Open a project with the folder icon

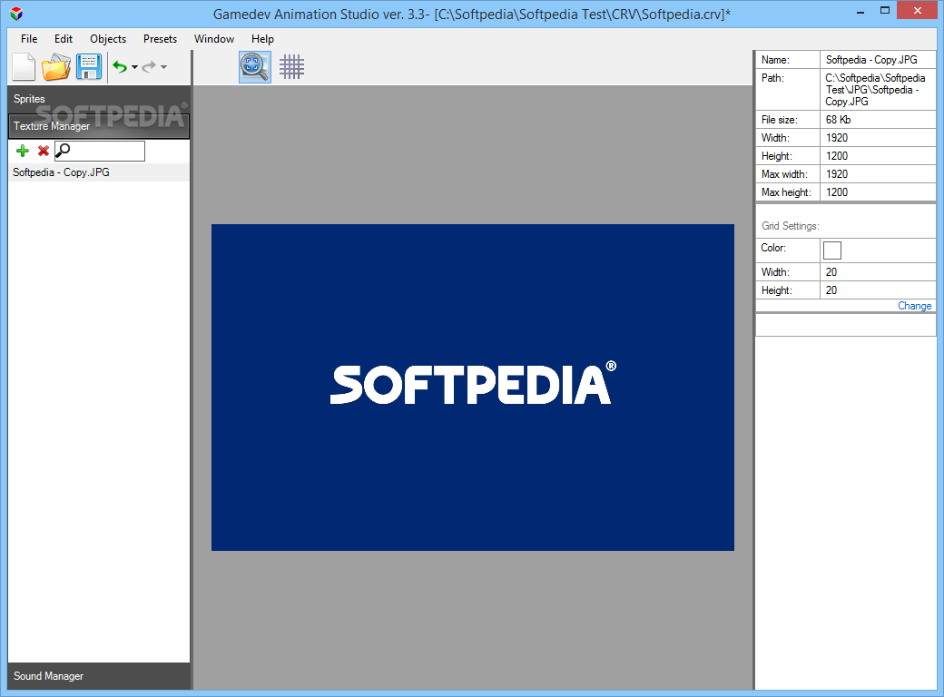tap(56, 67)
